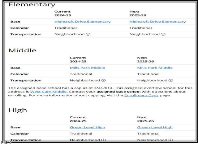This screenshot has height=144, width=198.
Task: Click the High Current 2024-25 column header
Action: click(x=78, y=119)
